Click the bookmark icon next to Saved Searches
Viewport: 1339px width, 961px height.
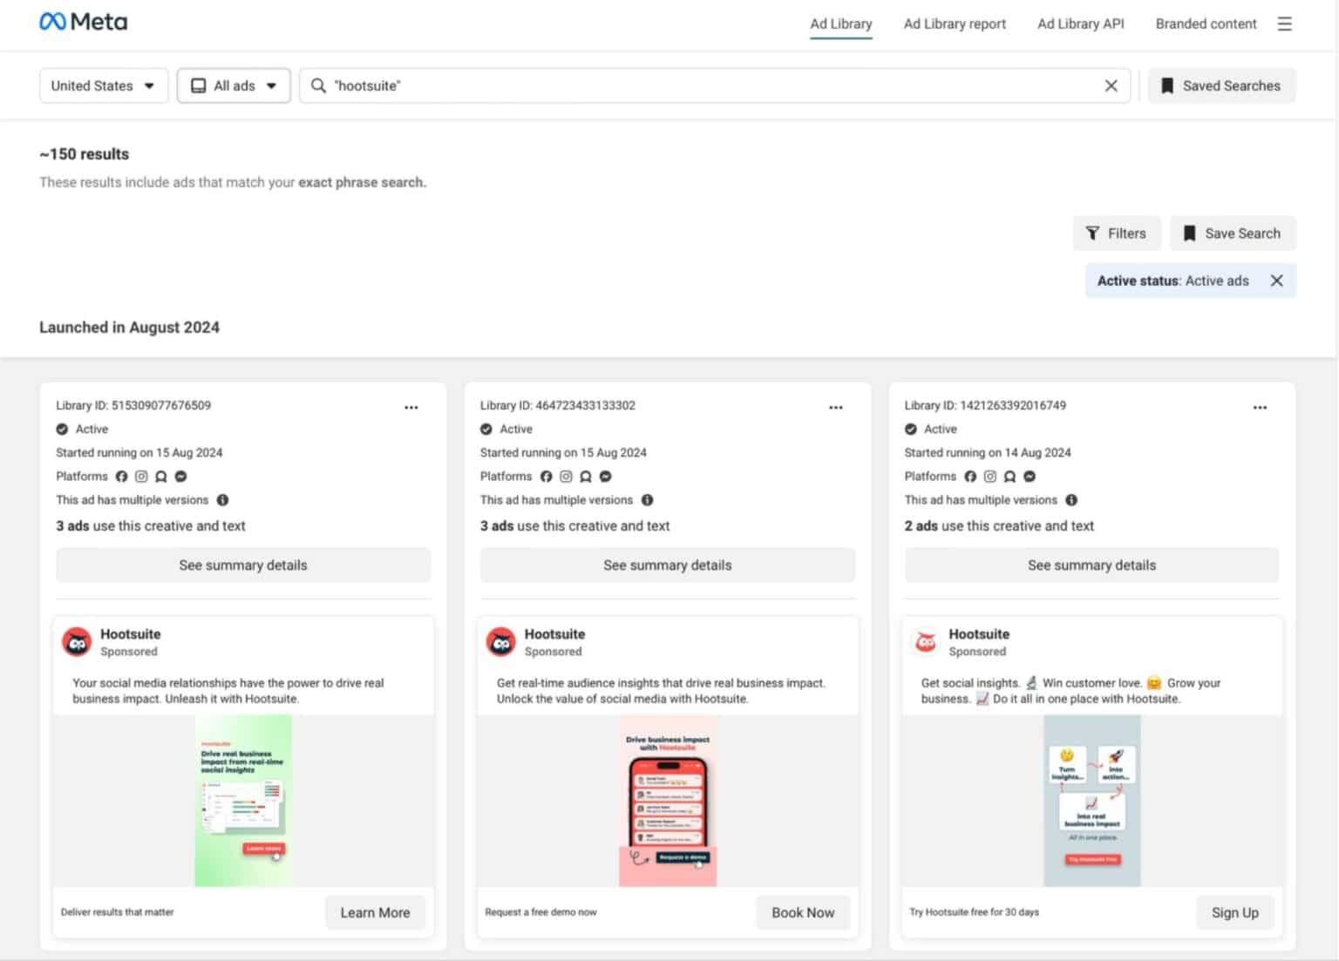pos(1166,85)
